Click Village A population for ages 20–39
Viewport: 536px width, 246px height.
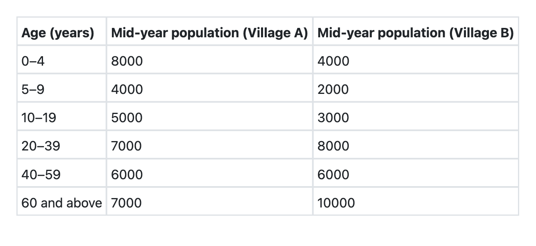click(x=127, y=146)
